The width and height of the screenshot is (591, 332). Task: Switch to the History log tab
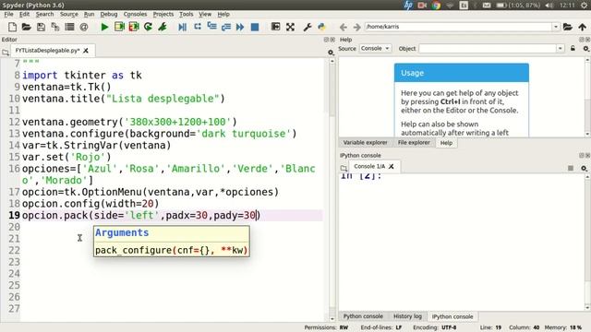(407, 316)
